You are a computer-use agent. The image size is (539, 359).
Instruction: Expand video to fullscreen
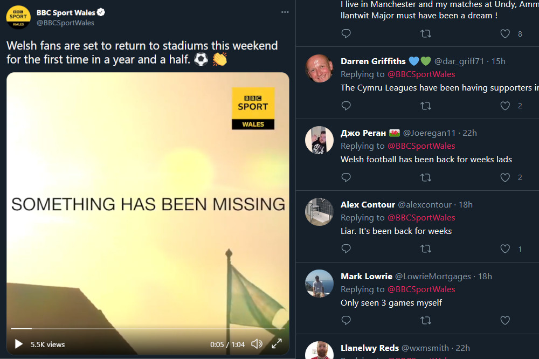pyautogui.click(x=277, y=344)
